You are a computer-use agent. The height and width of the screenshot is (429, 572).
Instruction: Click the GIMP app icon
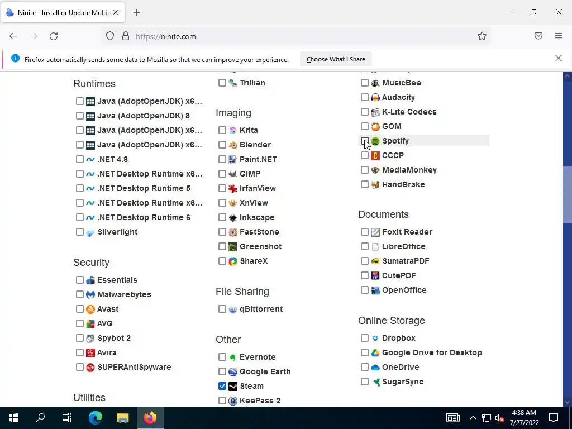click(233, 174)
